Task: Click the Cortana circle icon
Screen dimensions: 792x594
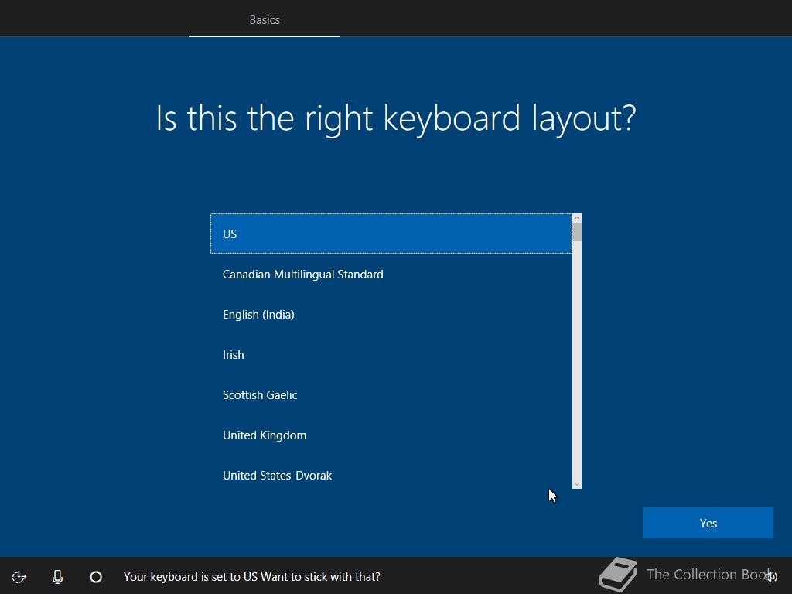Action: click(x=95, y=577)
